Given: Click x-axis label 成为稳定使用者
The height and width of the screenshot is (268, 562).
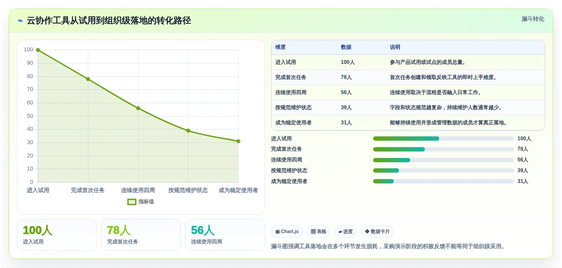Looking at the screenshot, I should click(x=238, y=190).
